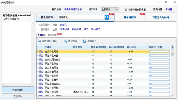Click the help question mark beside 支持框内编辑
178x100 pixels.
pyautogui.click(x=18, y=19)
